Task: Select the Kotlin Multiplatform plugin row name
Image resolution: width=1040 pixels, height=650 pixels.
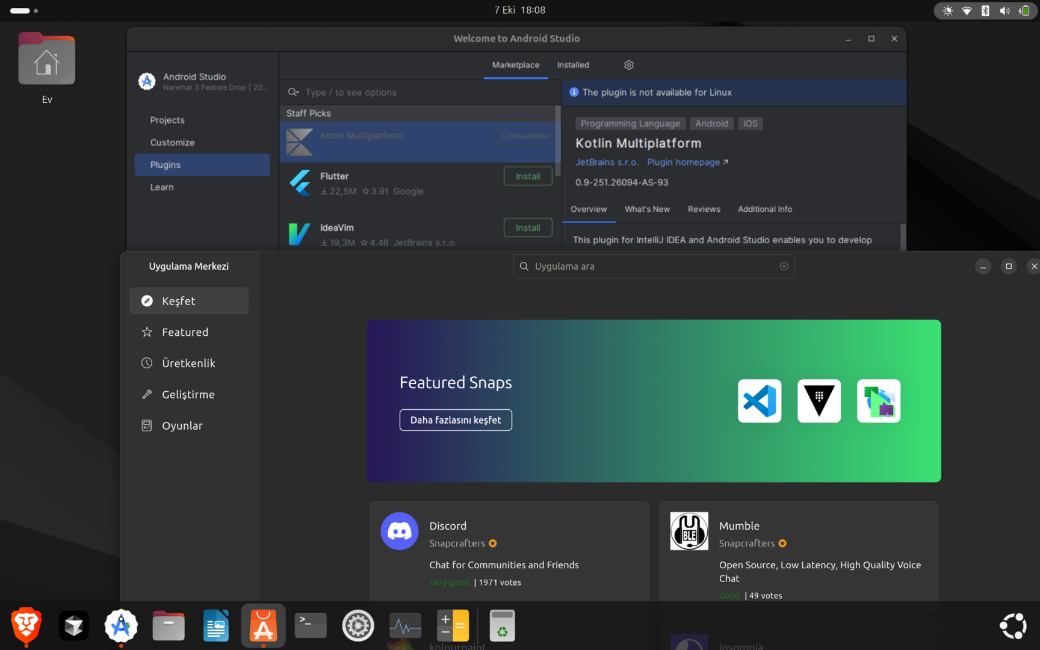Action: [x=362, y=136]
